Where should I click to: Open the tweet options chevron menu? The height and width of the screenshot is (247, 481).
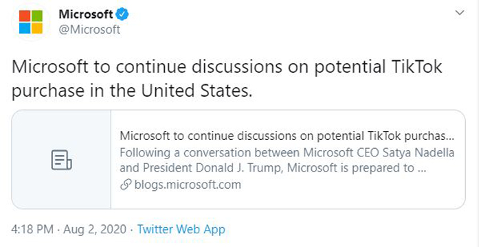tap(460, 13)
